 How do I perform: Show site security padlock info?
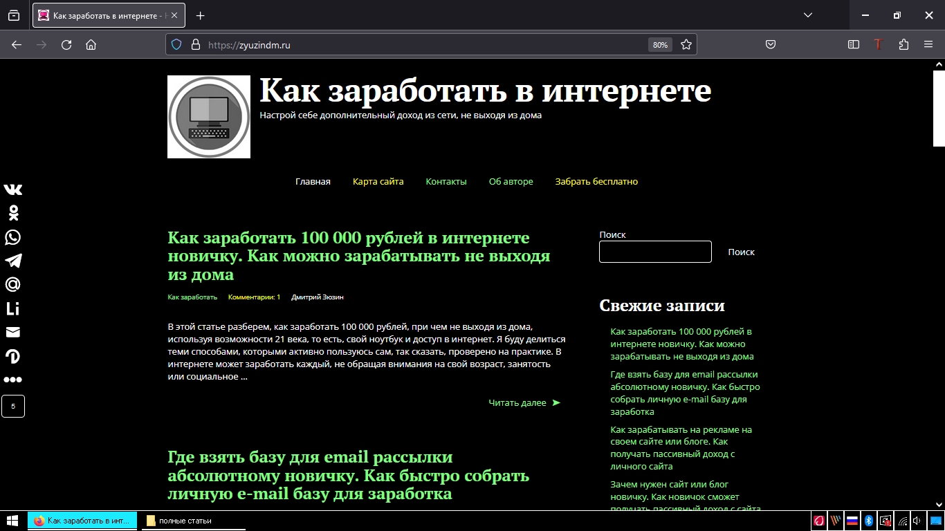(x=195, y=44)
